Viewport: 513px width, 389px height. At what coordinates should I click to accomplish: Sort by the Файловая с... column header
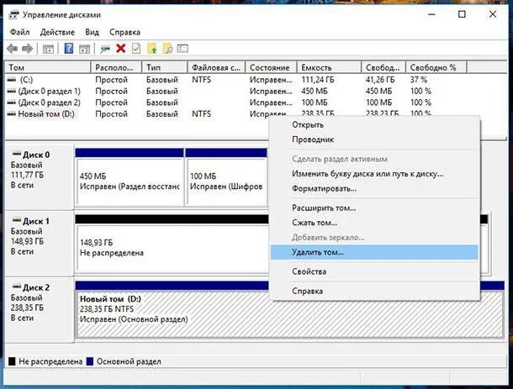coord(217,68)
